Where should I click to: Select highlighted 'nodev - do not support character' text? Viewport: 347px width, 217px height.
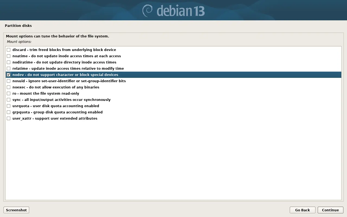pyautogui.click(x=65, y=75)
